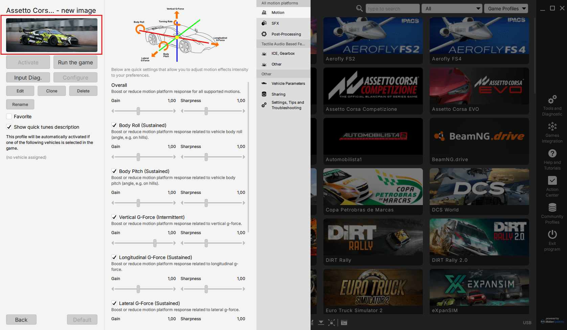Disable Longitudinal G-Force (Sustained) effect
Image resolution: width=567 pixels, height=330 pixels.
tap(114, 257)
